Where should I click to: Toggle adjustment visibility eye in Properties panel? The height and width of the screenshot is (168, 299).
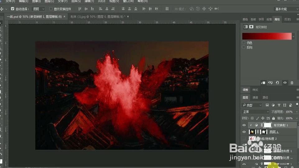pos(285,83)
